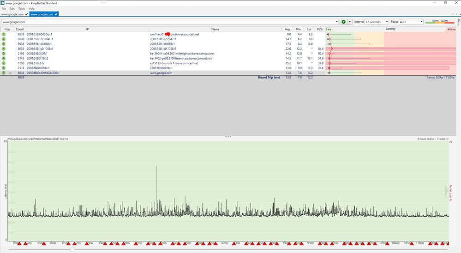
Task: Open the File menu
Action: pyautogui.click(x=4, y=9)
